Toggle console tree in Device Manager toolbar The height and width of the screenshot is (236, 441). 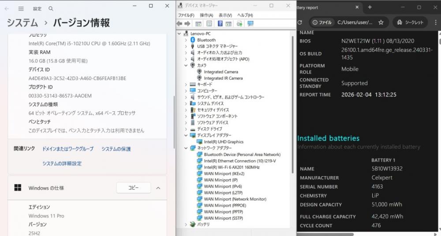[198, 24]
